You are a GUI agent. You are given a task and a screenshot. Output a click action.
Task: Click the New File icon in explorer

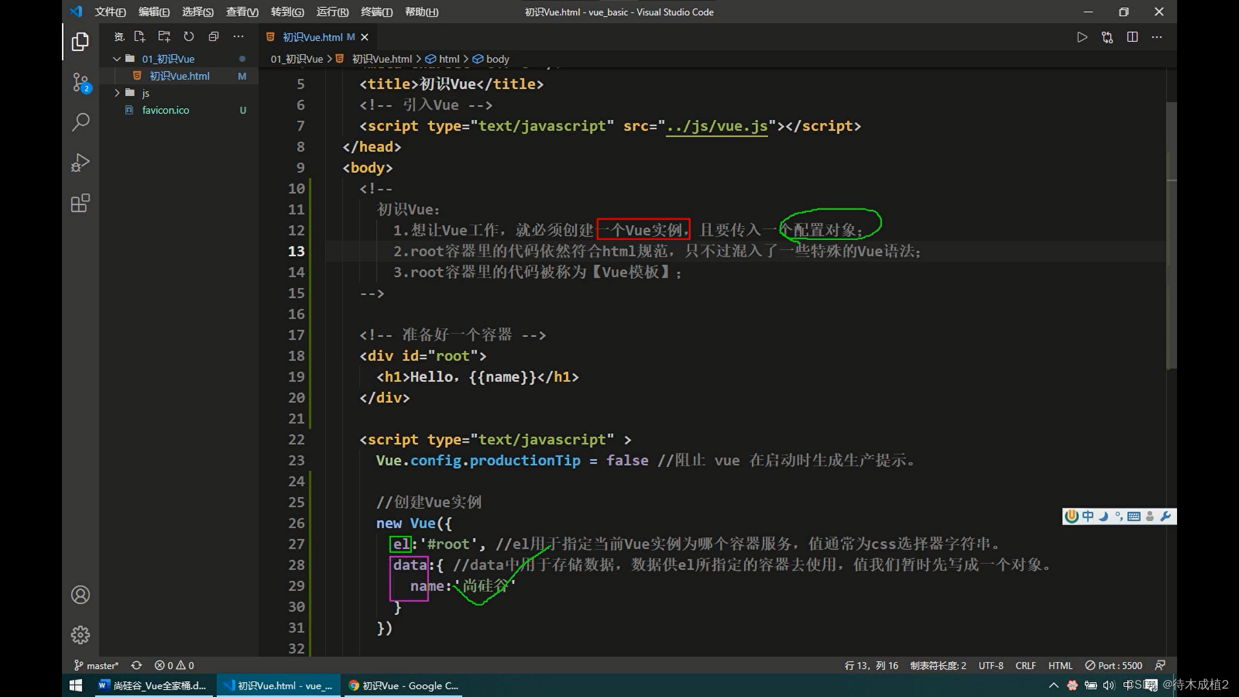[x=139, y=37]
